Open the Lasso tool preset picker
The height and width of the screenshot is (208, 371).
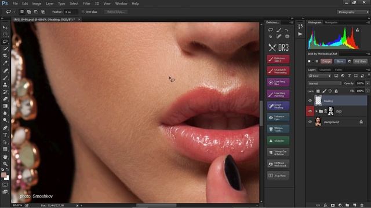(x=10, y=12)
